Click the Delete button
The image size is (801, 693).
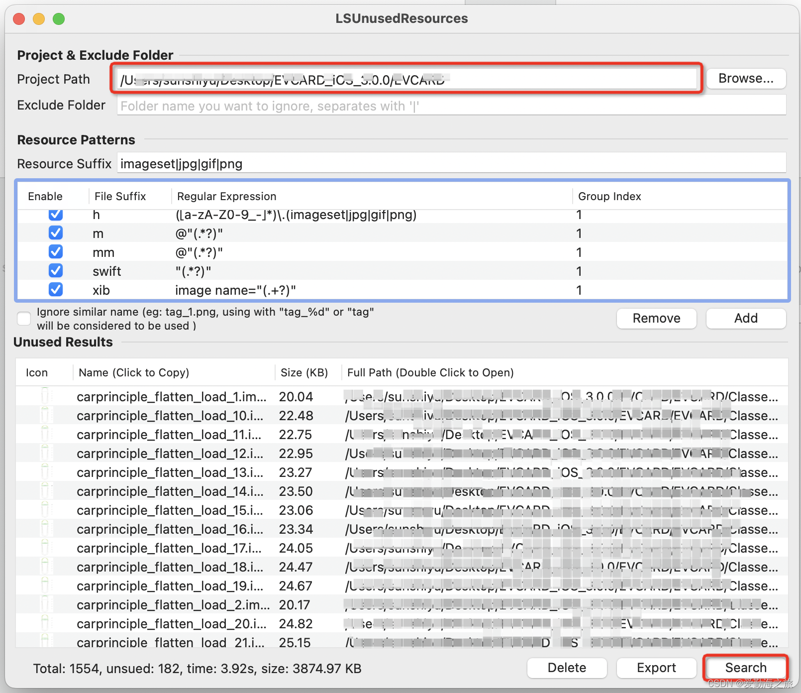click(567, 668)
